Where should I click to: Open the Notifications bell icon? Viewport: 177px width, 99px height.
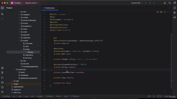[175, 8]
